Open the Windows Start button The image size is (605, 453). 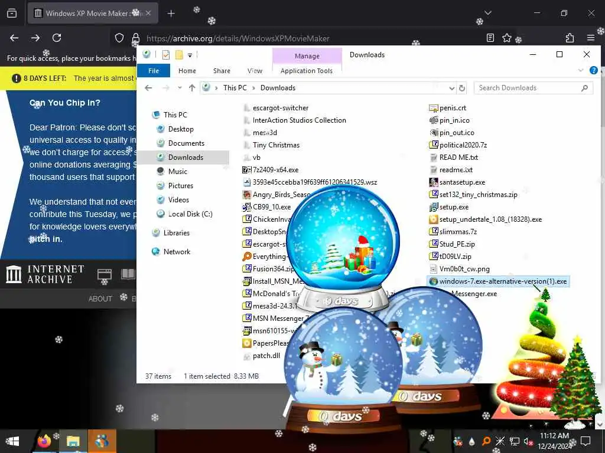tap(12, 441)
